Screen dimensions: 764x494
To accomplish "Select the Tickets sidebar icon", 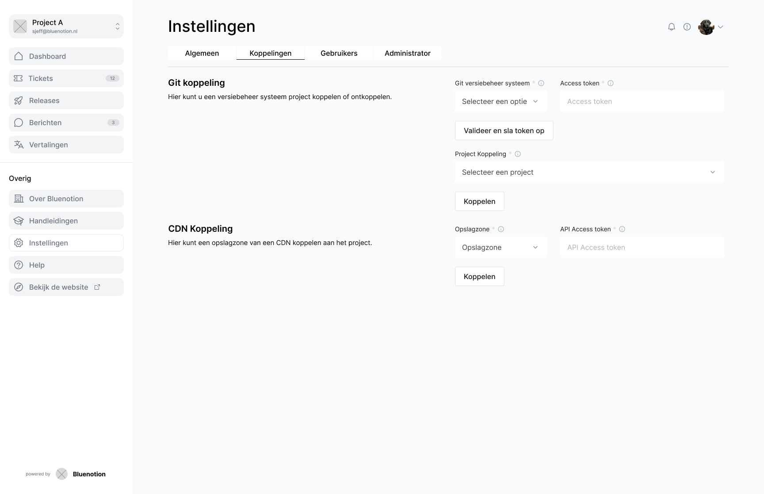I will pos(18,78).
